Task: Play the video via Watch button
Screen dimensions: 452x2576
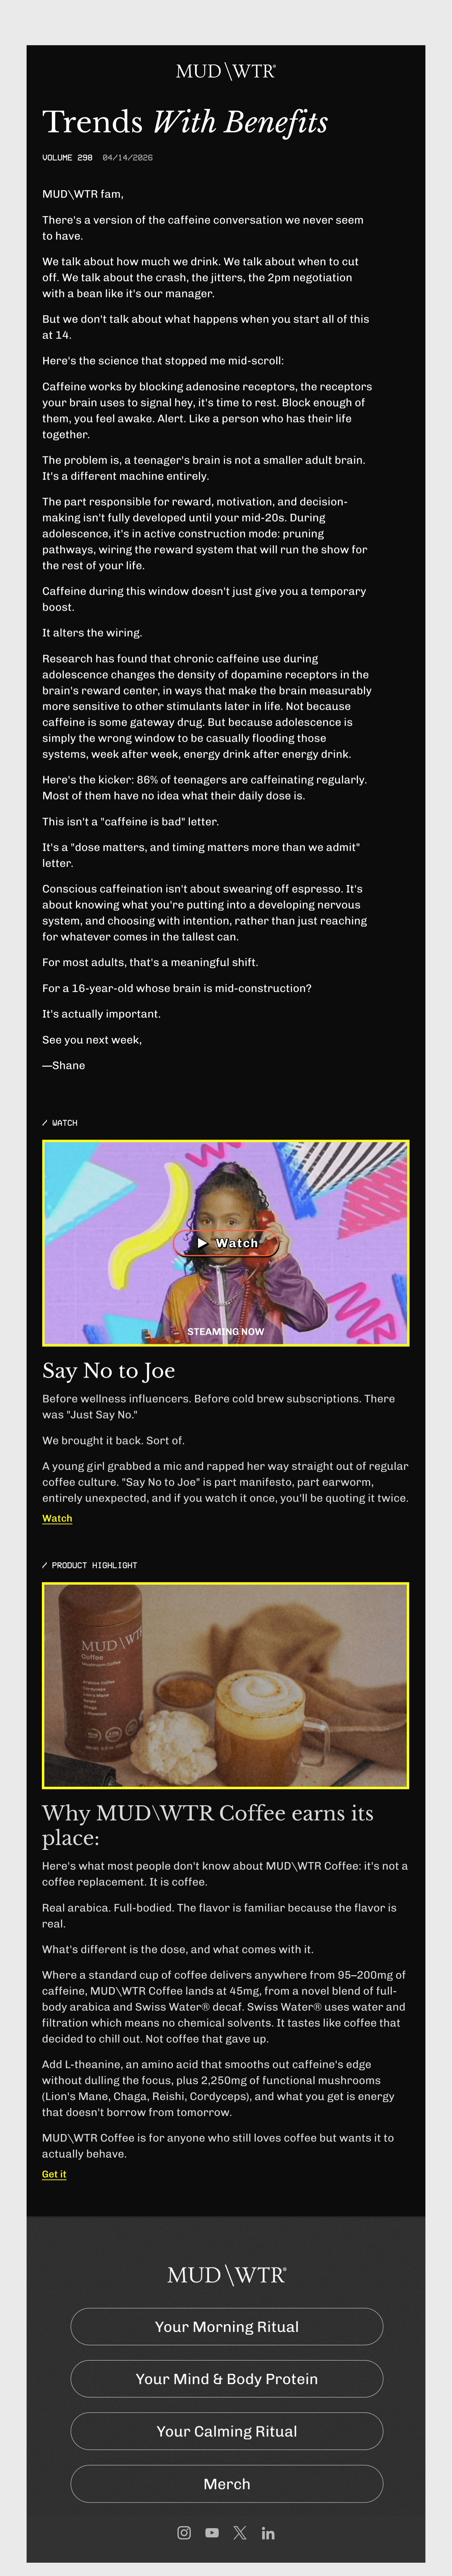Action: [226, 1243]
